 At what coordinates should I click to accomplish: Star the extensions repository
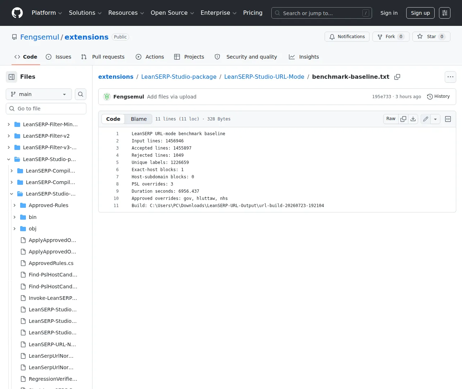pyautogui.click(x=431, y=37)
